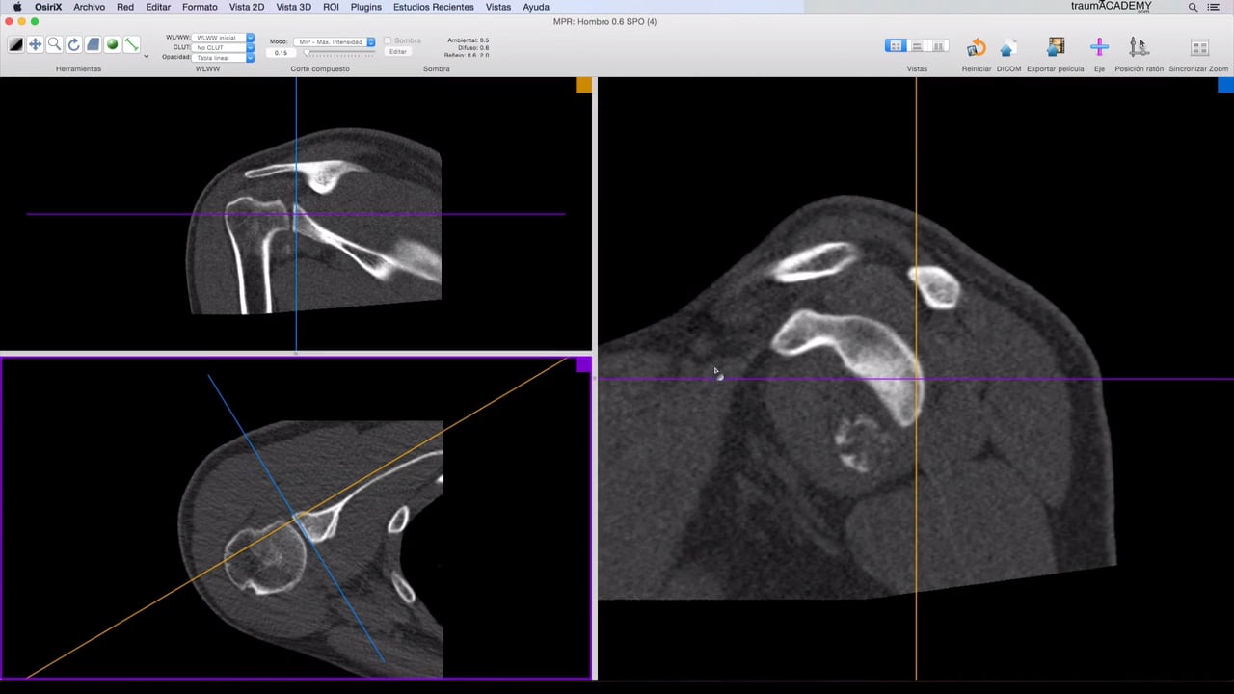Screen dimensions: 1234x694
Task: Select the 3D scissor/sculpt tool
Action: 93,44
